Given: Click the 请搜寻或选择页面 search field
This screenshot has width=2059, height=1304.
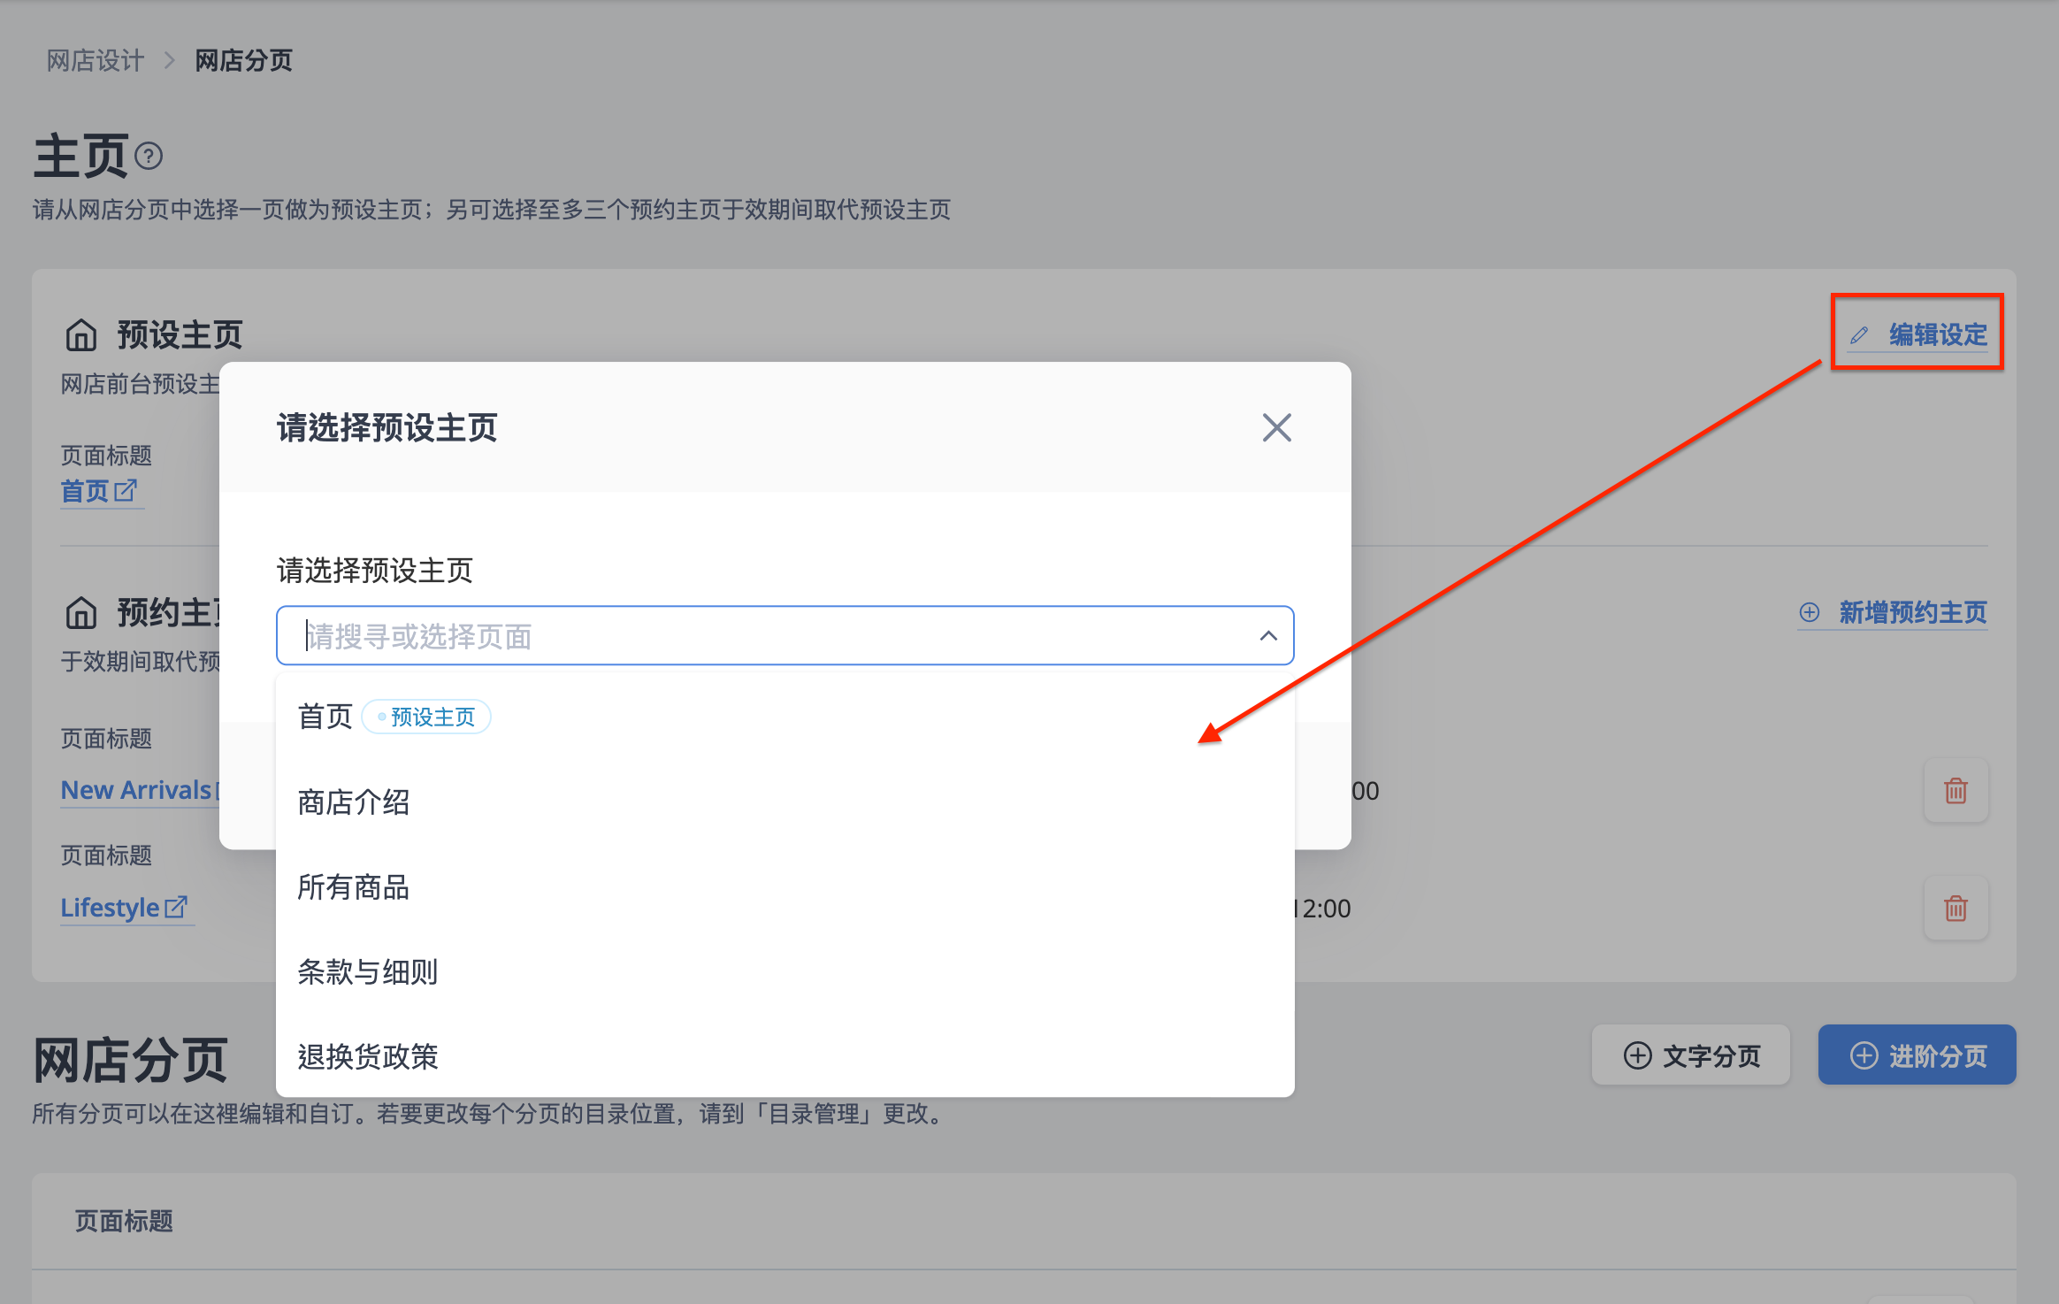Looking at the screenshot, I should coord(785,635).
